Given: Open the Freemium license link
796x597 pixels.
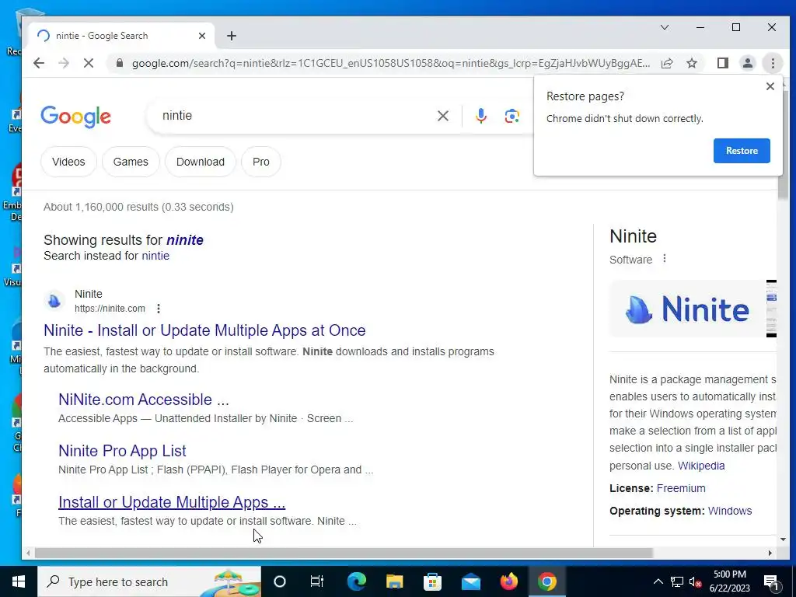Looking at the screenshot, I should pos(681,488).
